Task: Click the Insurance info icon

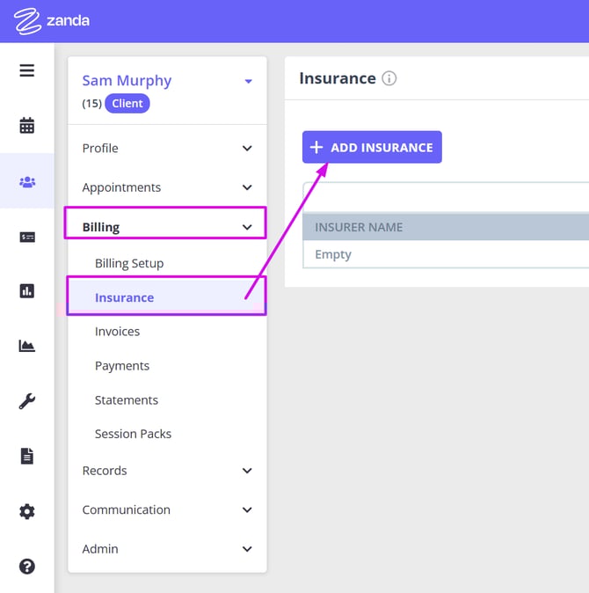Action: 389,78
